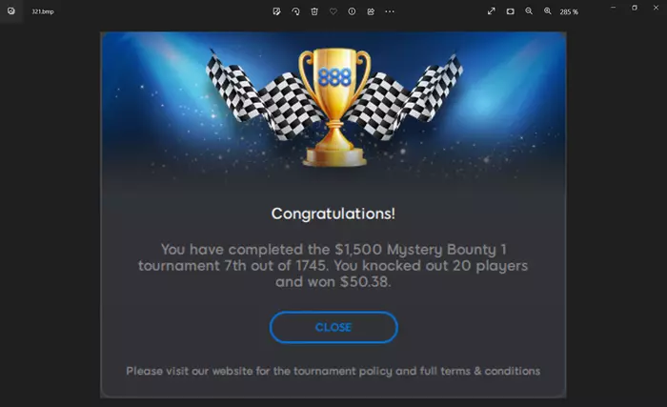Click the blue CLOSE button

[333, 327]
